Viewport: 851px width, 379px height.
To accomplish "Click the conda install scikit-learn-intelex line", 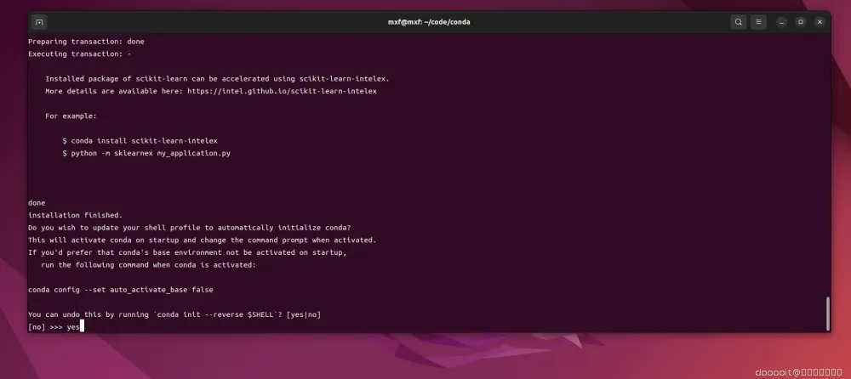I will 140,141.
